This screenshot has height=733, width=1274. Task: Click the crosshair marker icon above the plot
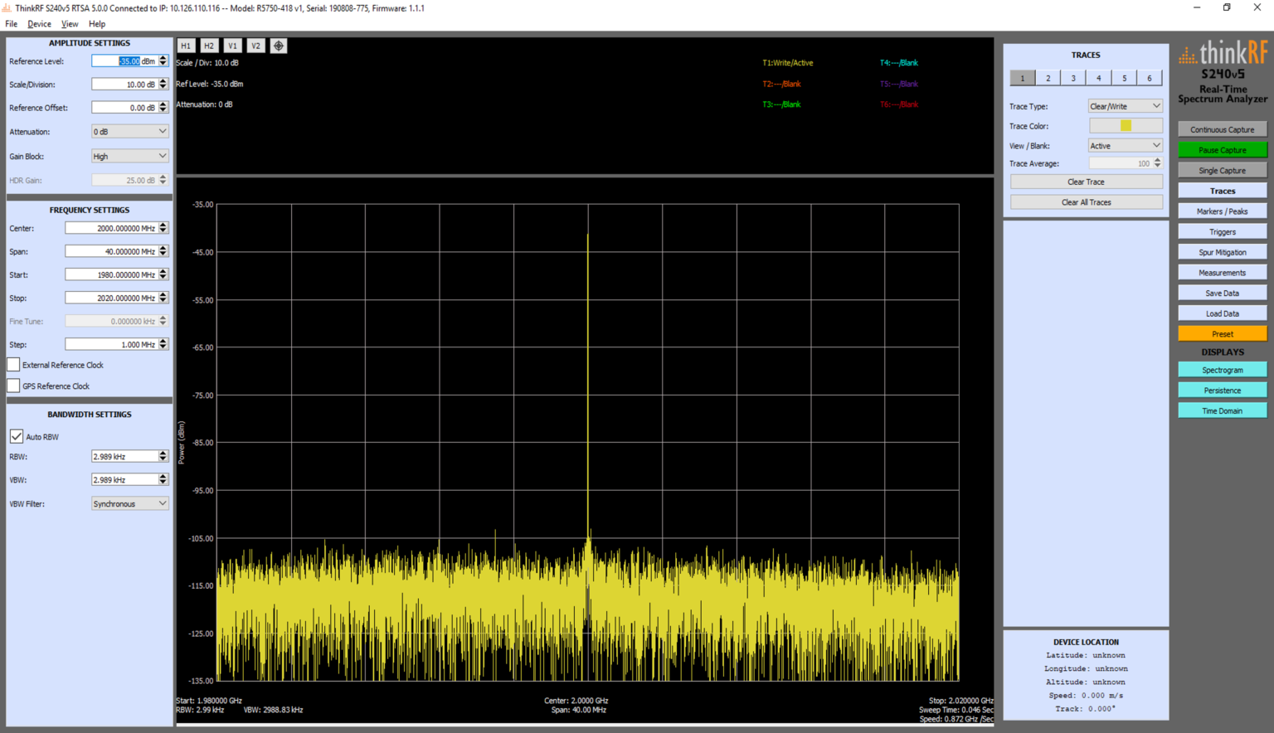coord(278,46)
